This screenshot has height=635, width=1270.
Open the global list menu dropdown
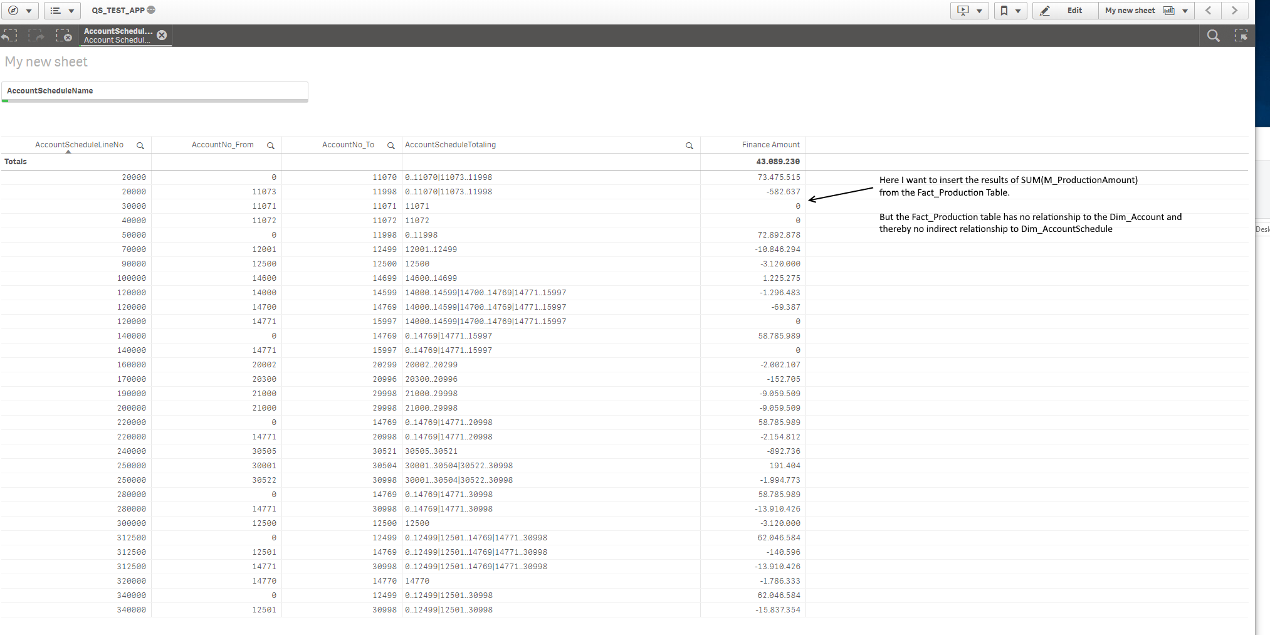pyautogui.click(x=62, y=11)
